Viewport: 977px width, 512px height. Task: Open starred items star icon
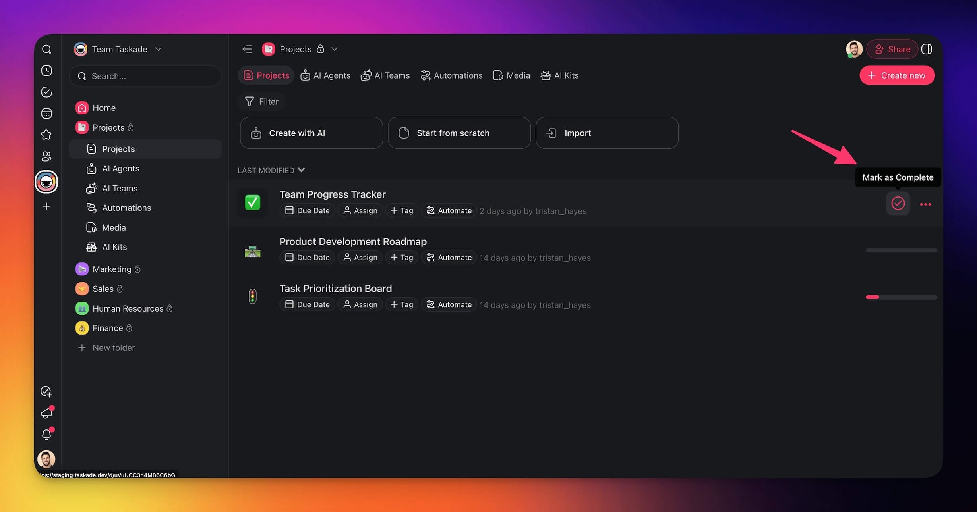pyautogui.click(x=46, y=135)
